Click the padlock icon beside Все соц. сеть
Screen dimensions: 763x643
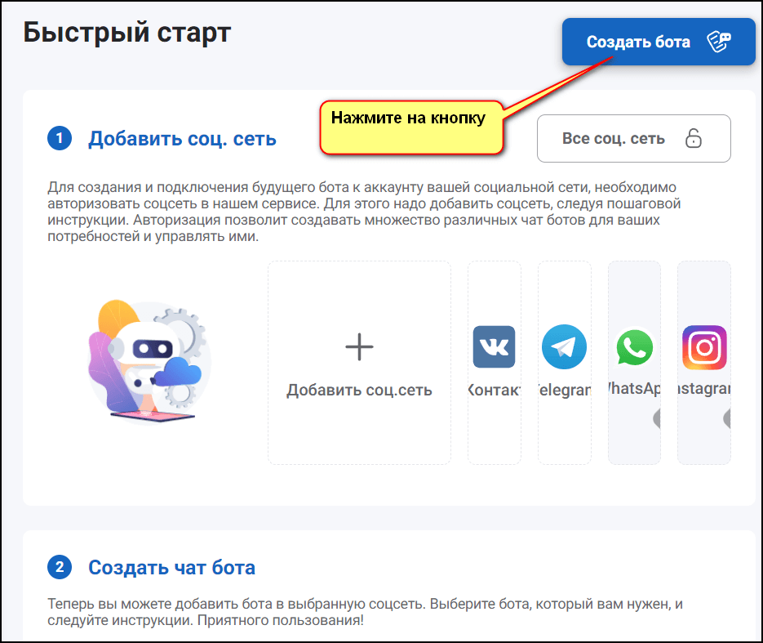click(693, 139)
